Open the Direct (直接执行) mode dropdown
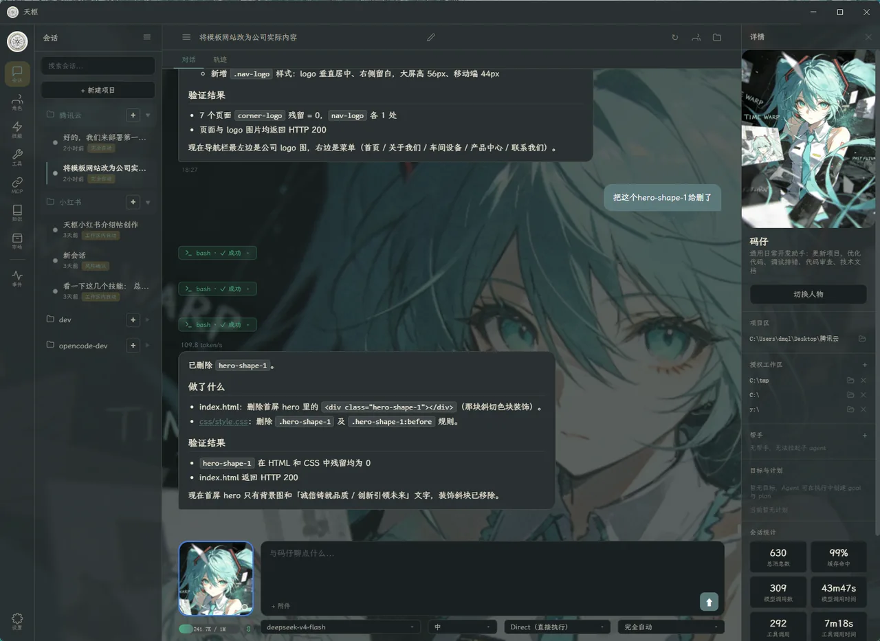880x641 pixels. pos(558,627)
